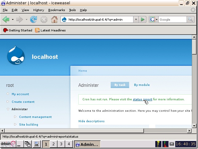Click the Drupal drop logo

tap(16, 55)
